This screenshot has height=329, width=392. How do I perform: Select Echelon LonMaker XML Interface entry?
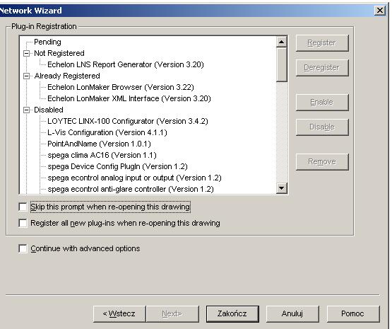click(x=129, y=98)
